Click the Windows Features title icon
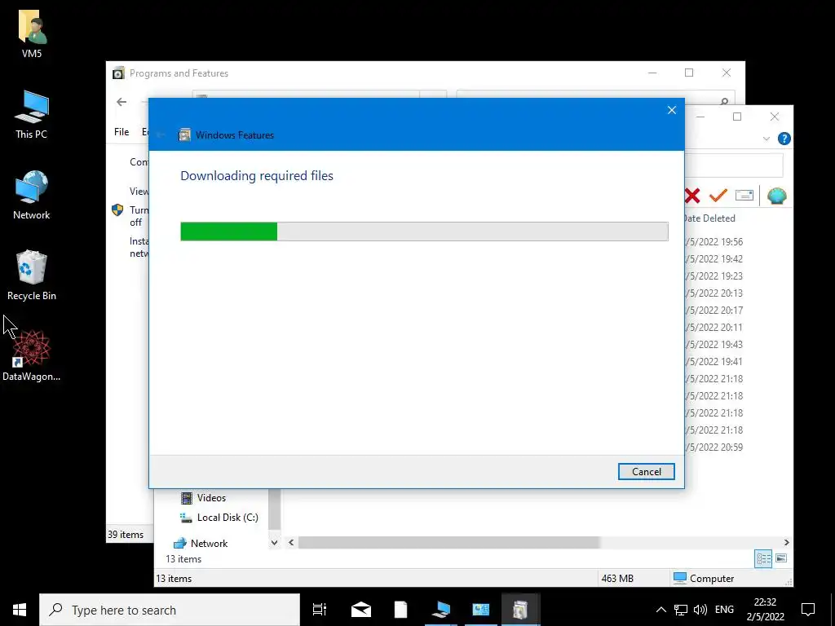The width and height of the screenshot is (835, 626). tap(184, 134)
